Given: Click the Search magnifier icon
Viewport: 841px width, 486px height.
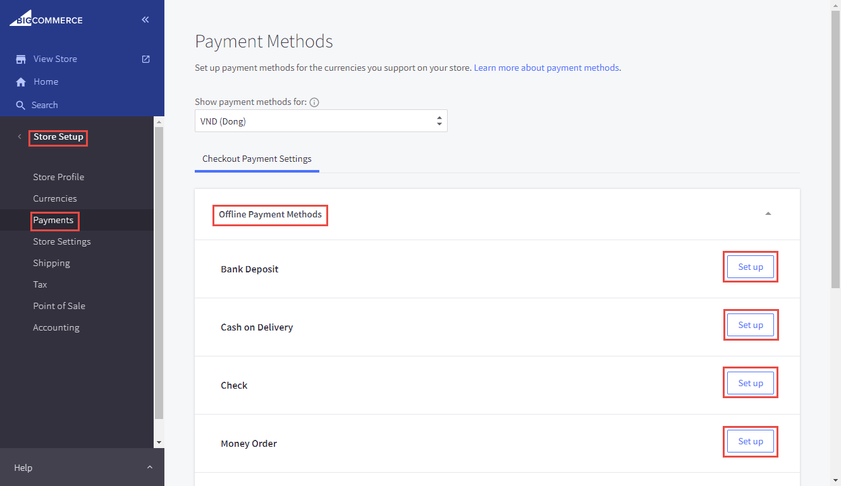Looking at the screenshot, I should pyautogui.click(x=21, y=106).
